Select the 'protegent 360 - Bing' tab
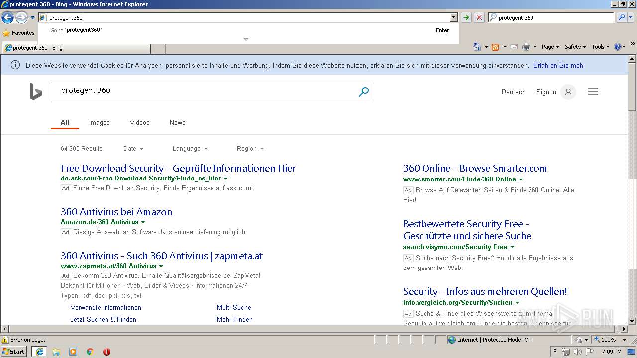This screenshot has width=637, height=358. pyautogui.click(x=76, y=48)
